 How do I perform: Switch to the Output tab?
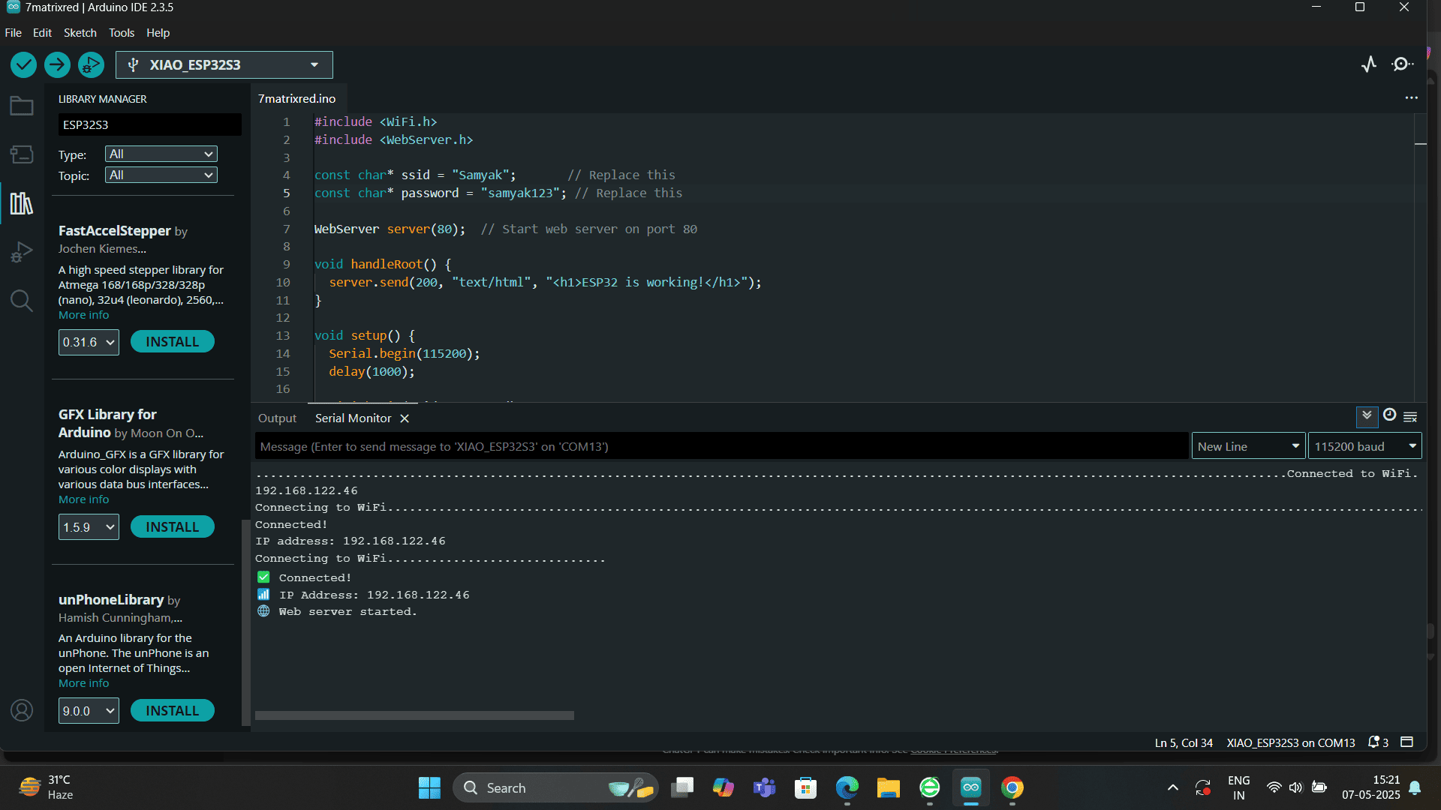tap(277, 418)
